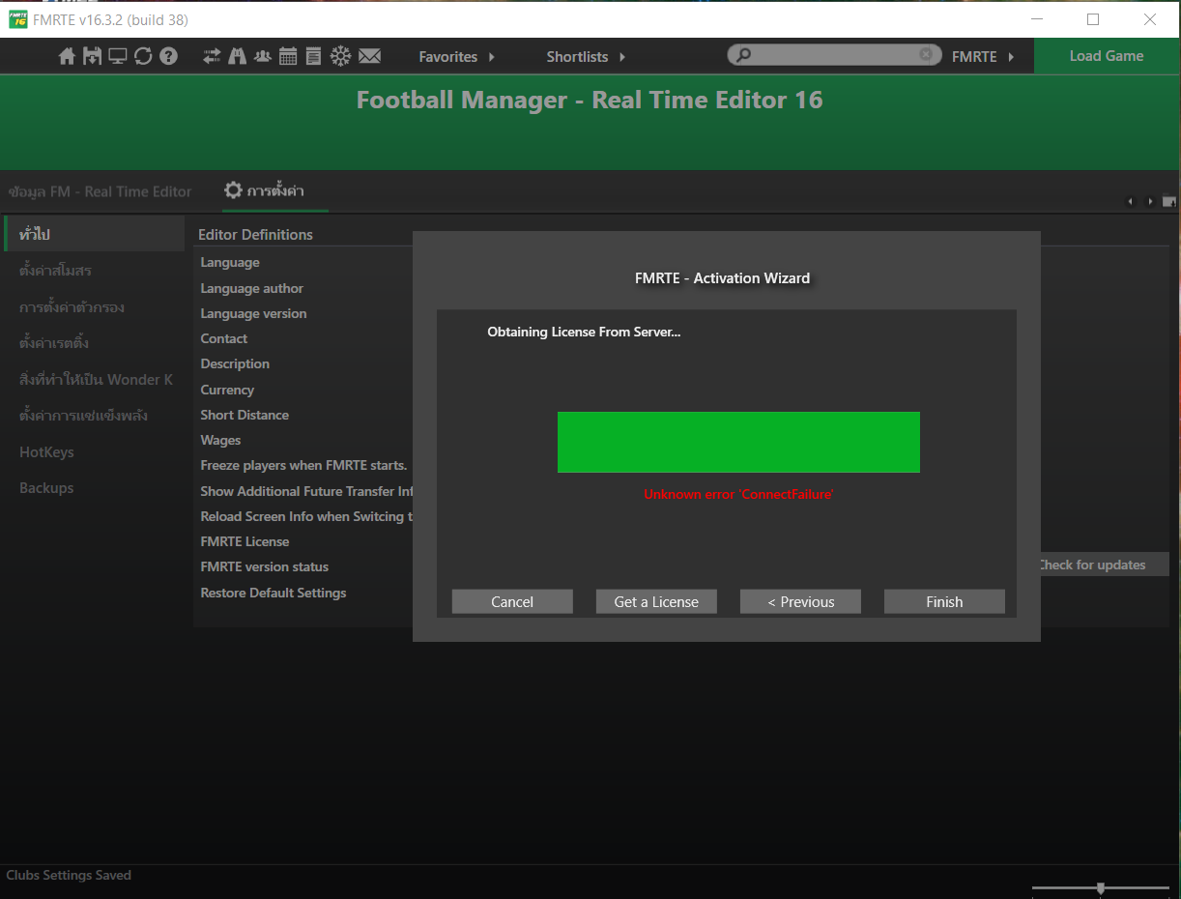Screen dimensions: 1181x899
Task: Click the FMRTE License label
Action: coord(245,541)
